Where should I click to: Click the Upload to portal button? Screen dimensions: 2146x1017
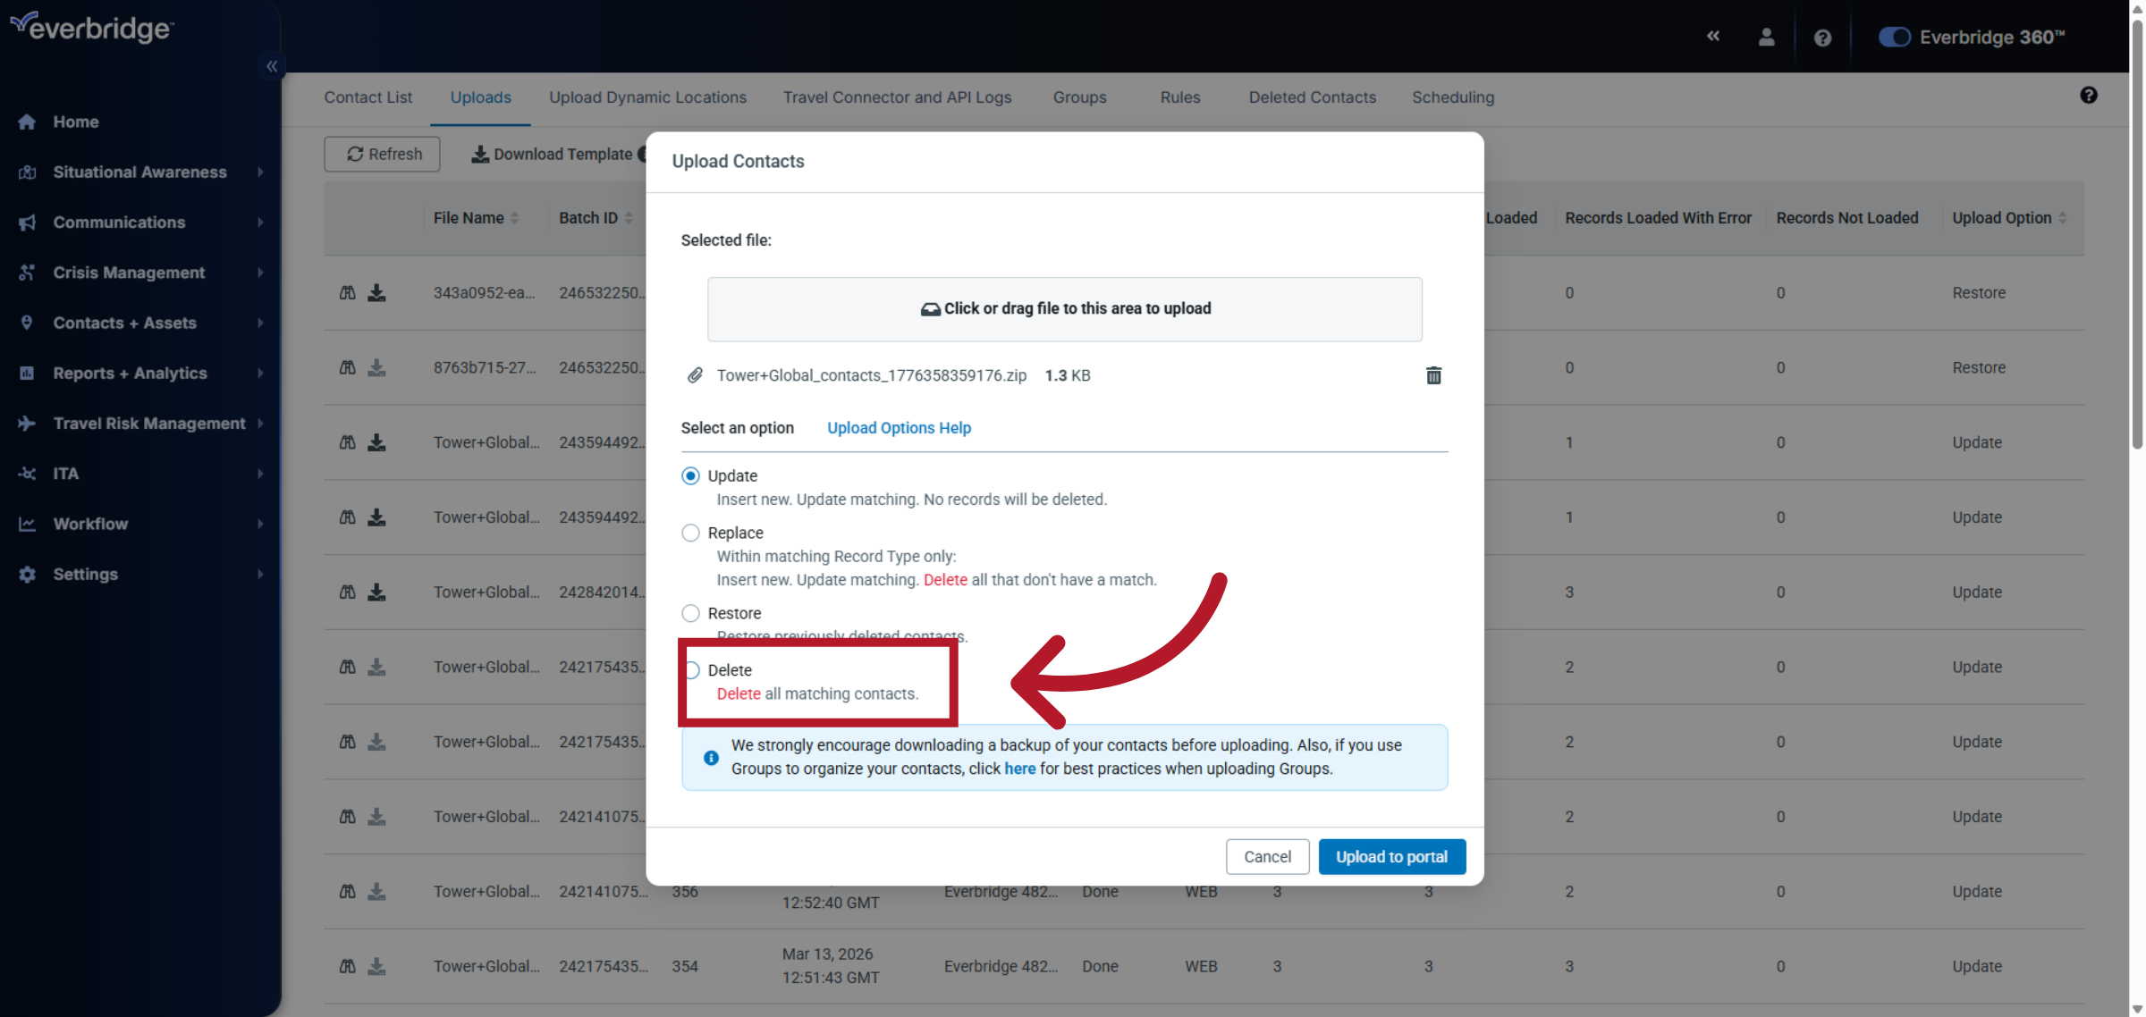[x=1391, y=856]
